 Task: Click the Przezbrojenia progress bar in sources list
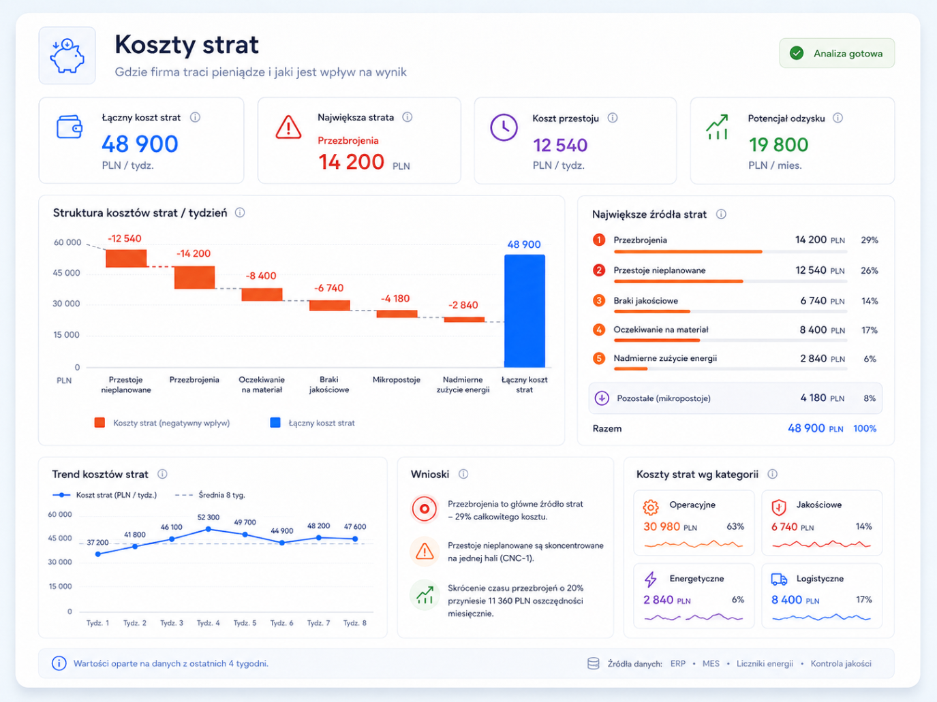click(x=731, y=252)
